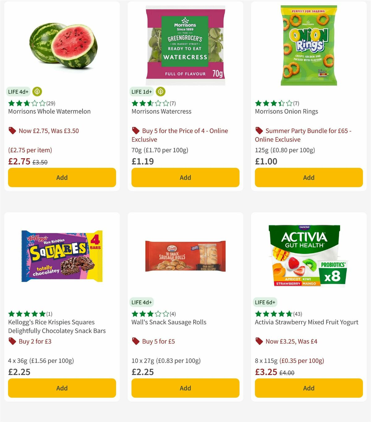This screenshot has height=422, width=371.
Task: Click the offer tag icon beside Buy 5 for £5
Action: point(135,341)
